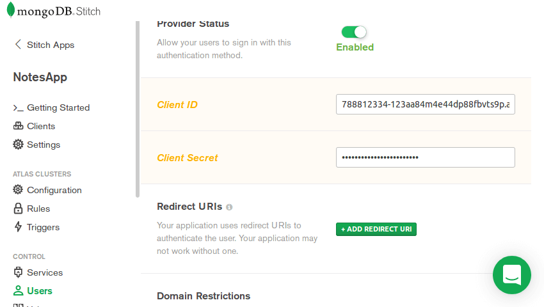Click the Triggers lightning bolt icon
The image size is (544, 307).
(18, 227)
